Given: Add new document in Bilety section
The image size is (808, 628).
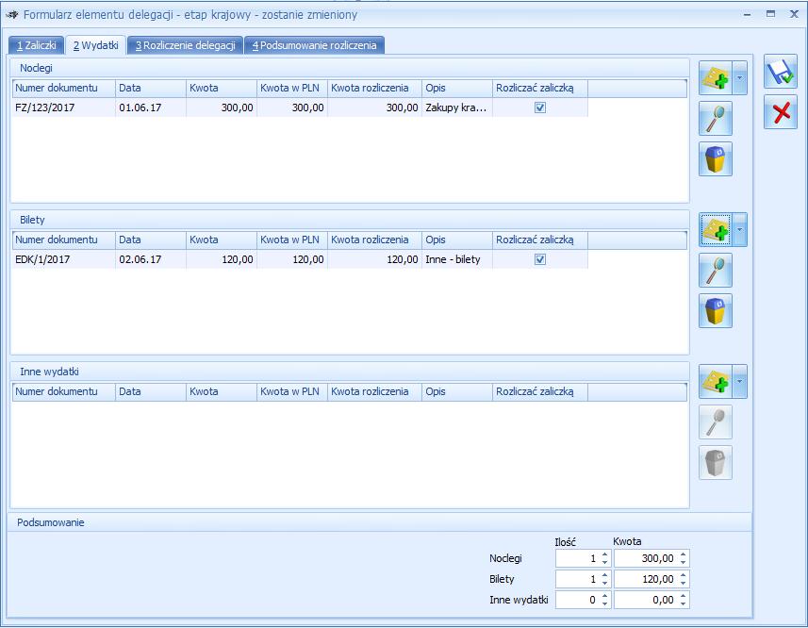Looking at the screenshot, I should pos(716,230).
